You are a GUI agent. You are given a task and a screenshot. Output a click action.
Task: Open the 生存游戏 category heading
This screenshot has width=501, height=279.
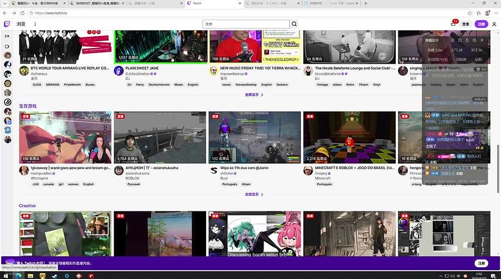(28, 106)
